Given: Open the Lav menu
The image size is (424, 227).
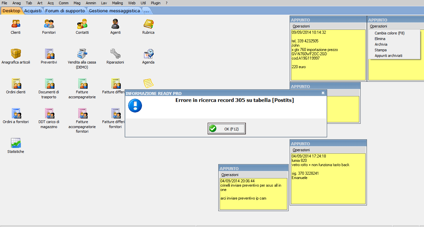Looking at the screenshot, I should pos(104,3).
